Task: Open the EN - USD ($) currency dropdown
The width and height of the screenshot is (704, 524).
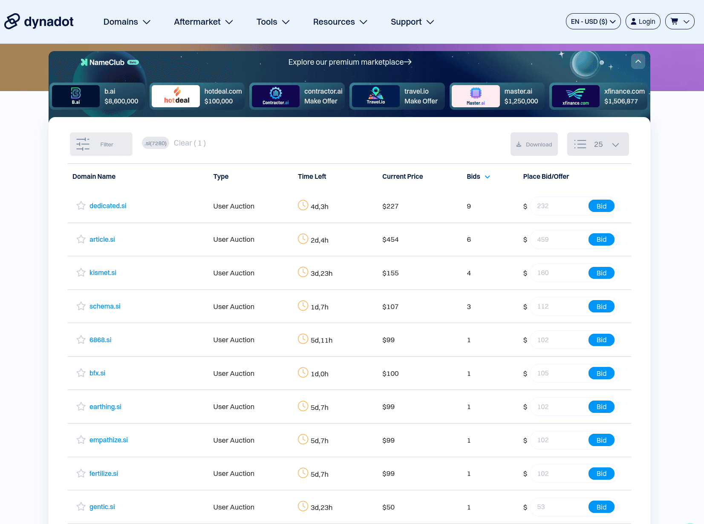Action: [x=593, y=21]
